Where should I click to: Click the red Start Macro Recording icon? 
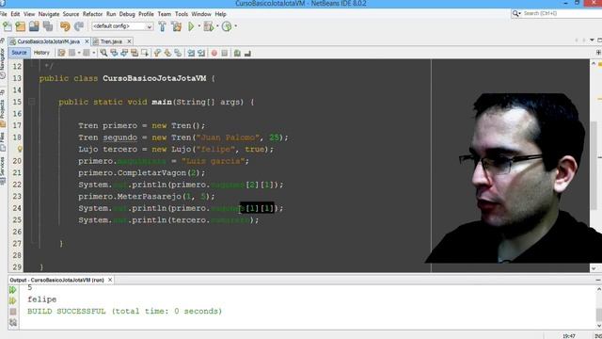(214, 53)
